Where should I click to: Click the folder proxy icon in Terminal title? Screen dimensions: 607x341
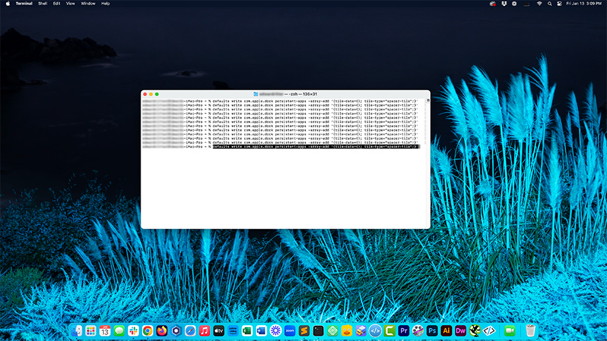[255, 94]
